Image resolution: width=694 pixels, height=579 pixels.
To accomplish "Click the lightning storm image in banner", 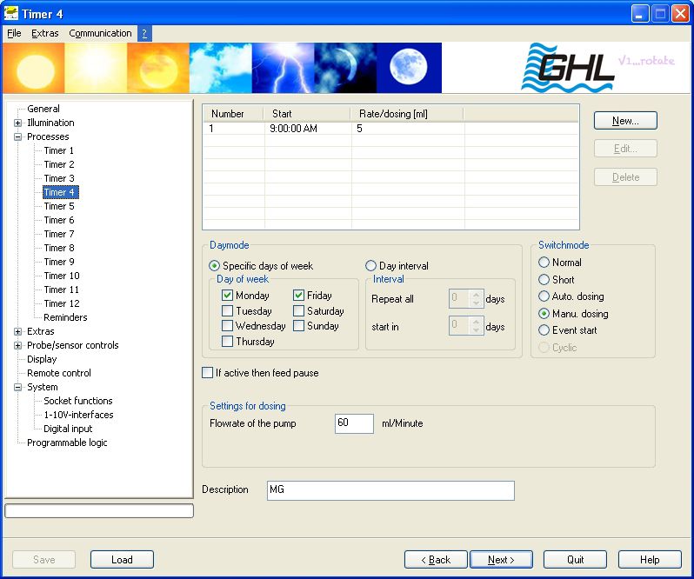I will click(283, 68).
